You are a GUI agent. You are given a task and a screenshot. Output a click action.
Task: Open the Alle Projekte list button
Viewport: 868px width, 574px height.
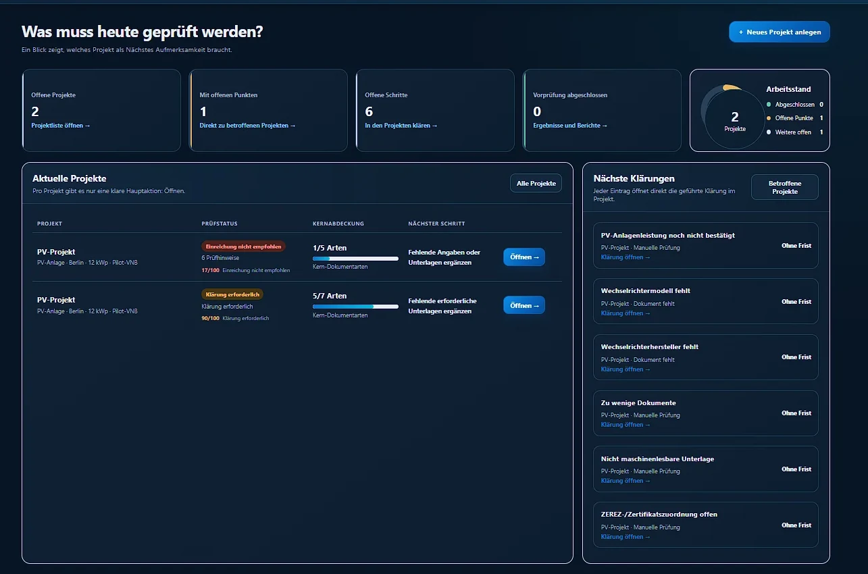coord(536,183)
